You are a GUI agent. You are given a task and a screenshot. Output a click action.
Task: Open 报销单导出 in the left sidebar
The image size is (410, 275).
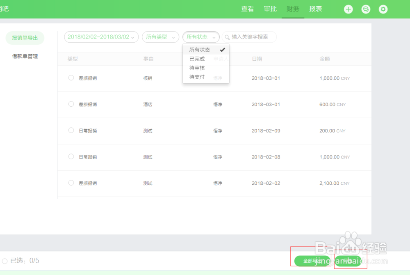pyautogui.click(x=25, y=38)
